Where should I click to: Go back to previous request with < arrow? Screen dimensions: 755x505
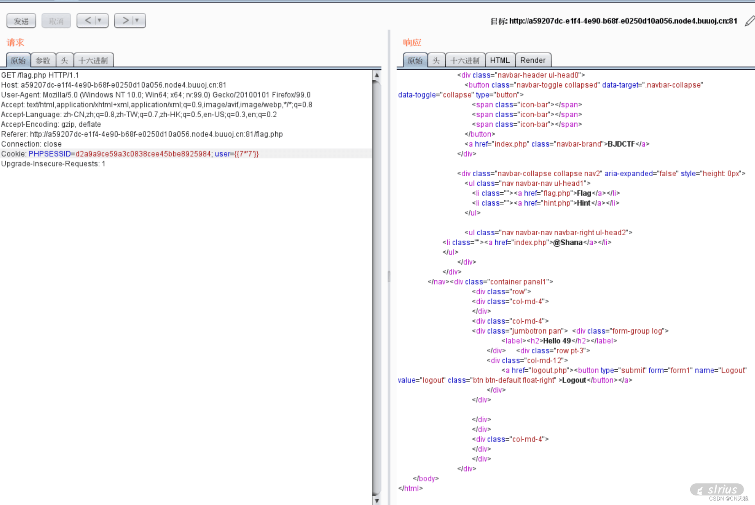coord(88,20)
